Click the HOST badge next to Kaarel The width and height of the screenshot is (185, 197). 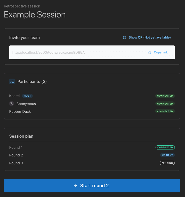click(27, 96)
